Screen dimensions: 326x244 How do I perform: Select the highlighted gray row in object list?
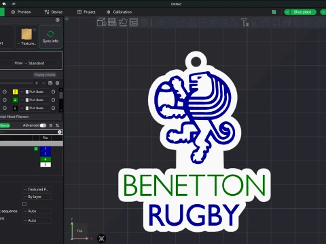(x=31, y=144)
